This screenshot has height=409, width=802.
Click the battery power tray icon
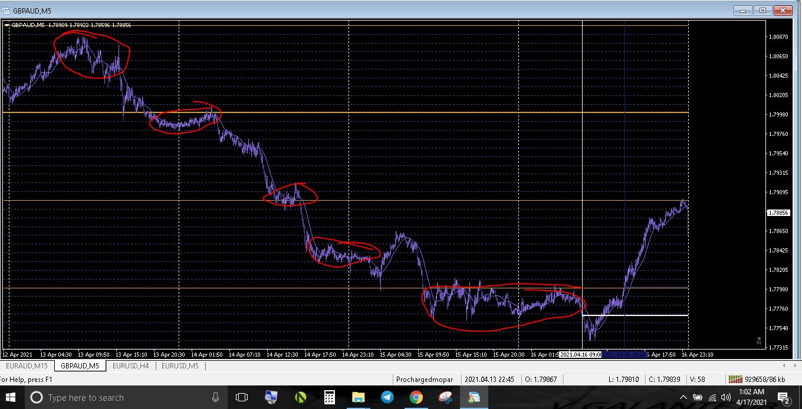click(698, 398)
